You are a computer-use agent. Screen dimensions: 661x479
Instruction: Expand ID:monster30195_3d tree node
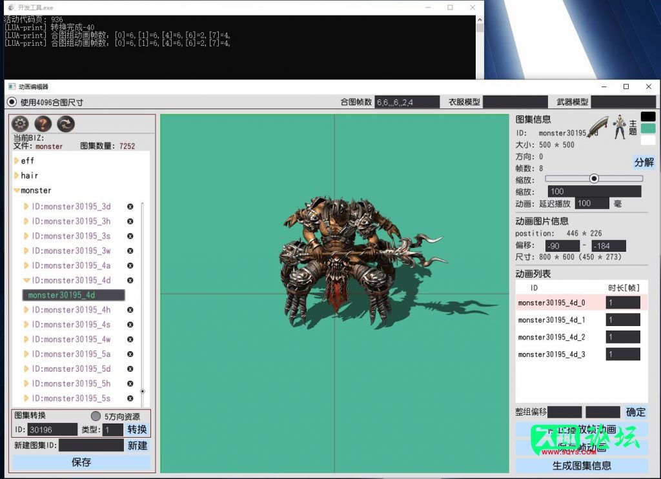pos(26,207)
